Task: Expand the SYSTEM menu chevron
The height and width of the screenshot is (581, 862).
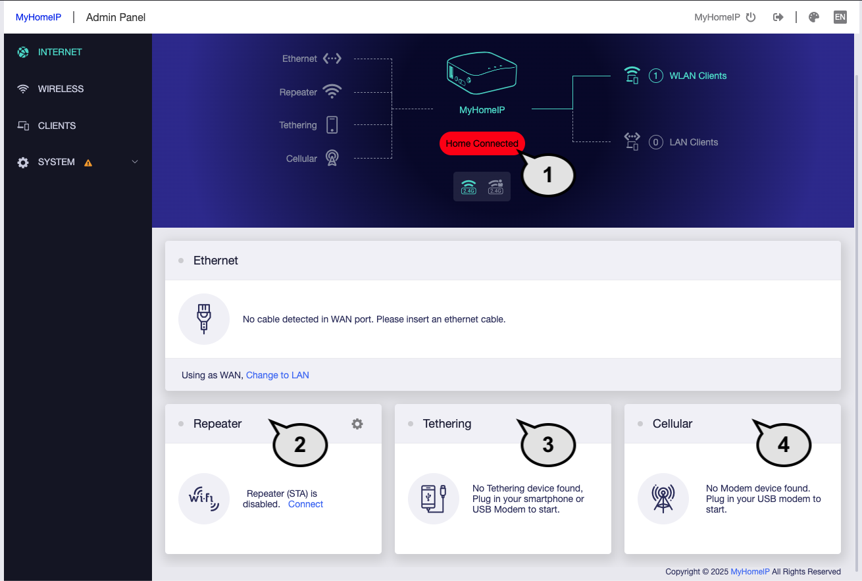Action: 135,162
